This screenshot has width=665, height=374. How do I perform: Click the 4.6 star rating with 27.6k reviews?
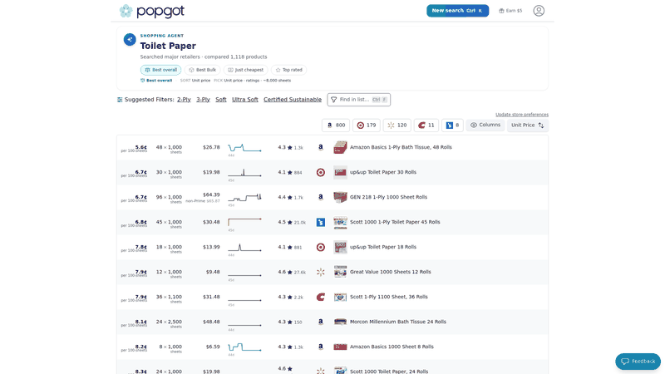292,273
